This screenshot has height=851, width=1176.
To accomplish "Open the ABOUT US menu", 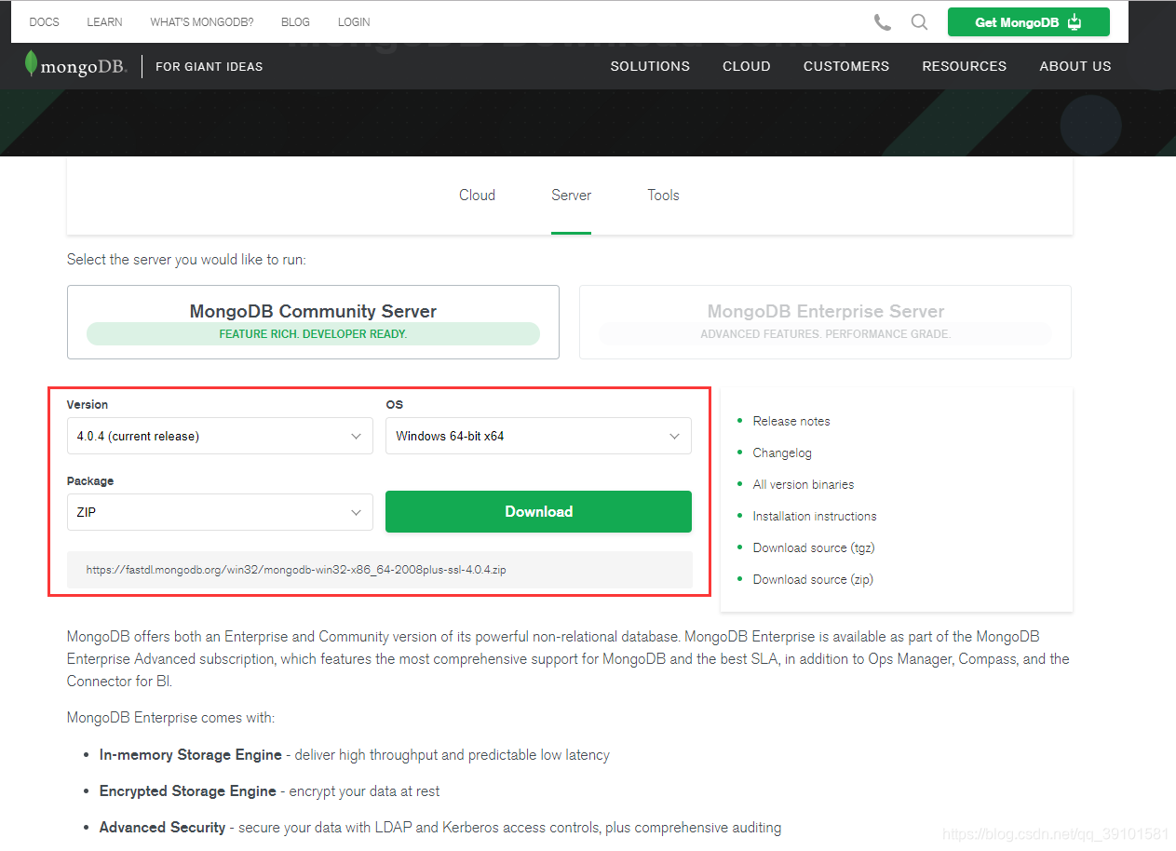I will click(x=1075, y=66).
